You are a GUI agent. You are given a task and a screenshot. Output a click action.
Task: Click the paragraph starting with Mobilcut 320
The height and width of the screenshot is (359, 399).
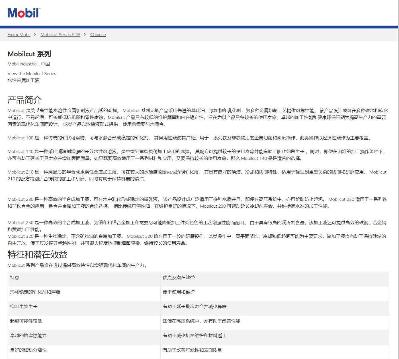point(197,240)
